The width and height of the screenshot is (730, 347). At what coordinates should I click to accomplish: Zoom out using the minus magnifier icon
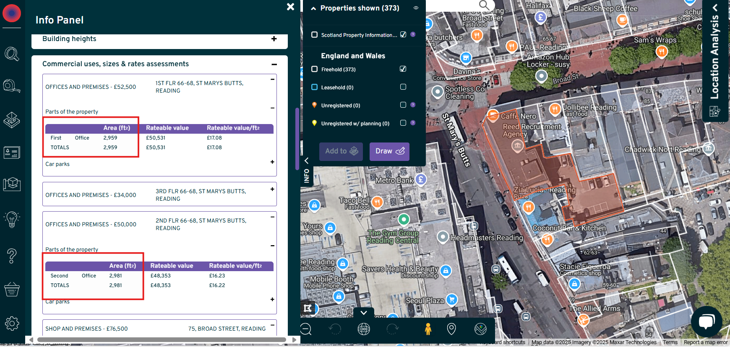coord(306,329)
